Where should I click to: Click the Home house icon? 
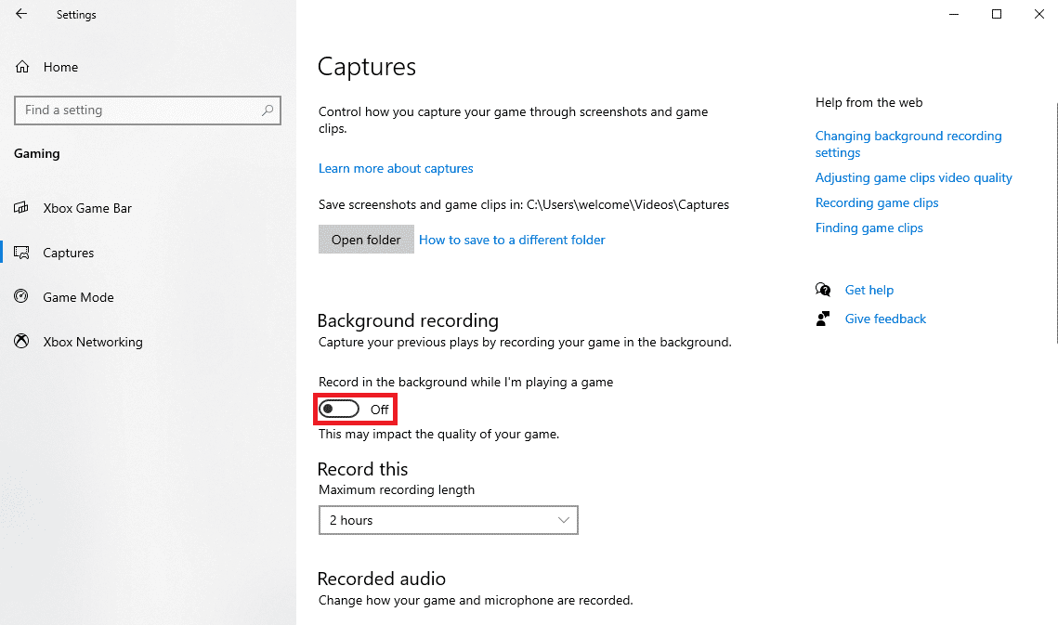pyautogui.click(x=22, y=67)
